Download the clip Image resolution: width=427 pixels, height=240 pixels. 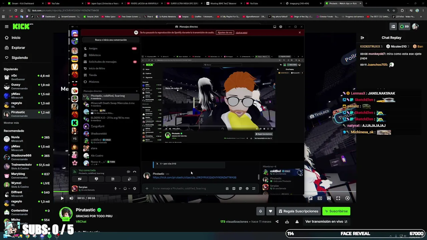coord(287,222)
